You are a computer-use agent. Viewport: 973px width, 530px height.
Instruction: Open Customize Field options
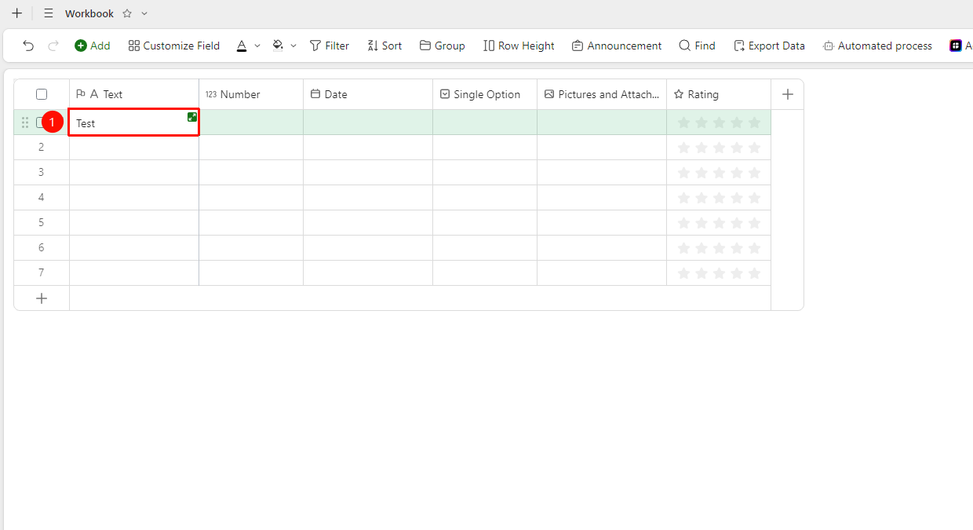(x=174, y=46)
